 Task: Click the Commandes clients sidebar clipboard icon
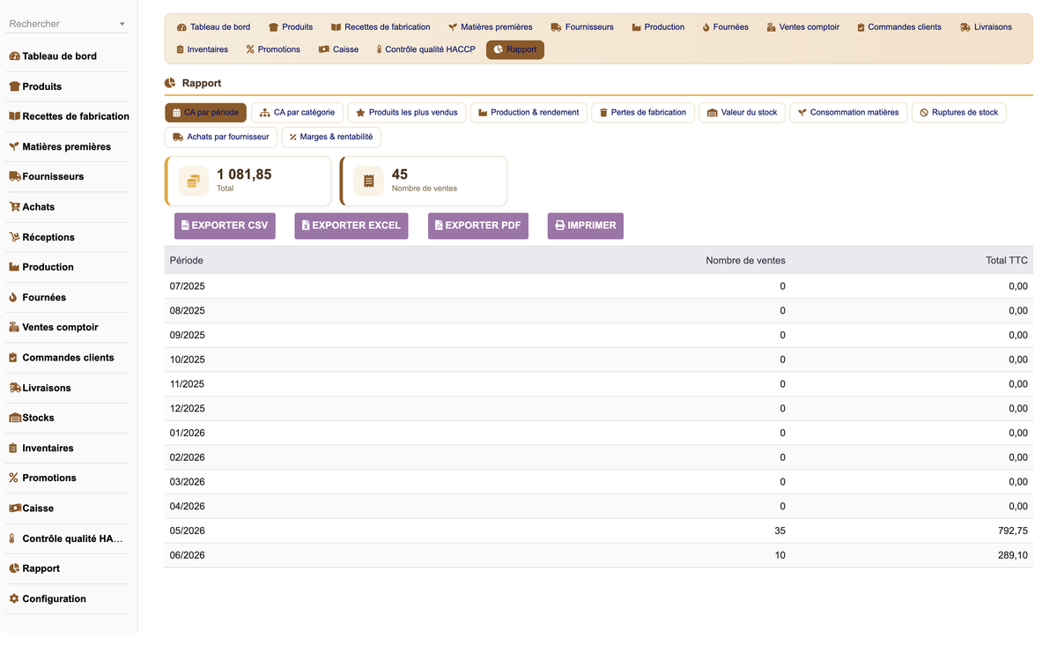click(14, 358)
